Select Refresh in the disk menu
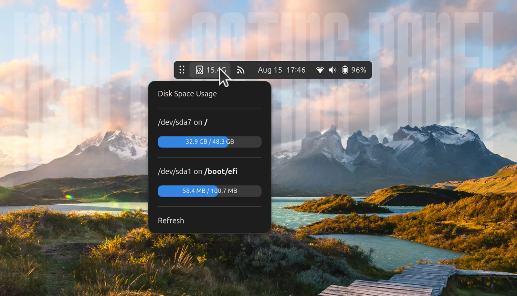517x296 pixels. [171, 220]
